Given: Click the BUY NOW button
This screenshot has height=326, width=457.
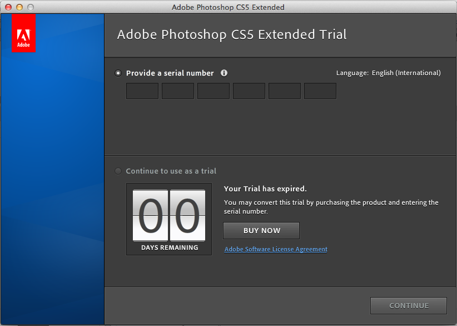Looking at the screenshot, I should pyautogui.click(x=261, y=231).
